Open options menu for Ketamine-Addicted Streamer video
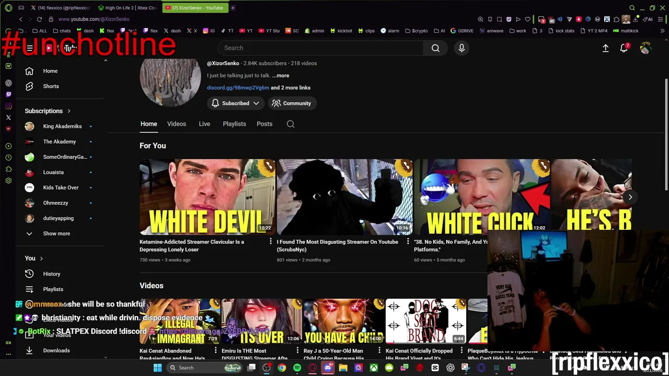The image size is (669, 376). pyautogui.click(x=270, y=242)
